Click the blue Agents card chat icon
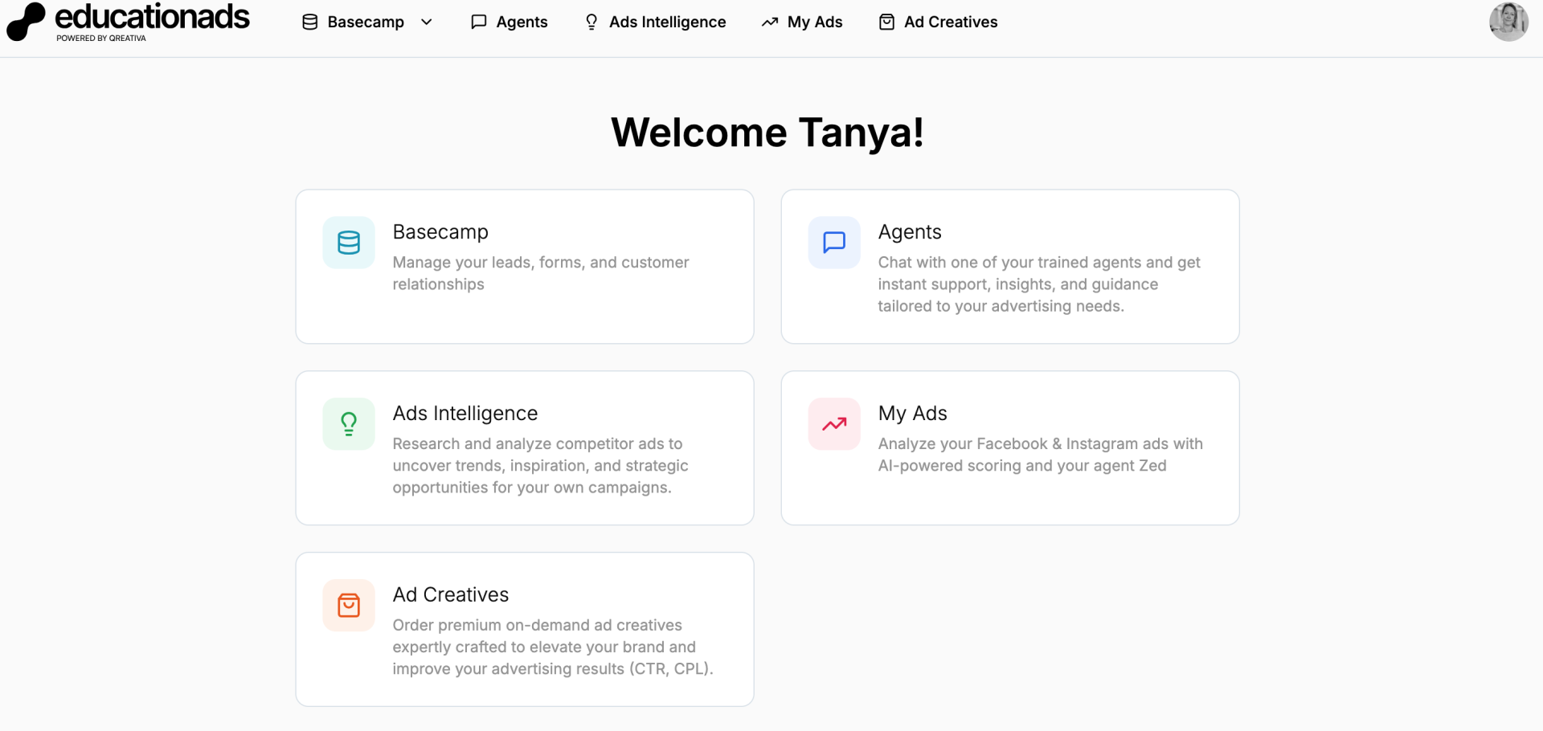1543x731 pixels. 834,243
